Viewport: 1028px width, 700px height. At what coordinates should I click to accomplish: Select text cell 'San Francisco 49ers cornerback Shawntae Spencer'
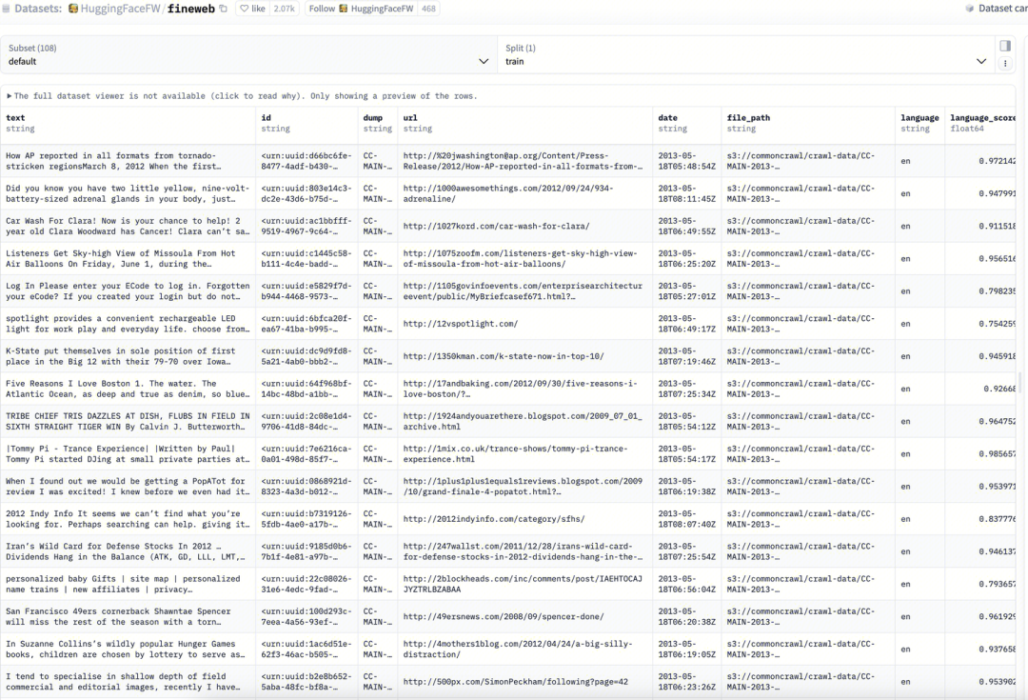[x=128, y=617]
